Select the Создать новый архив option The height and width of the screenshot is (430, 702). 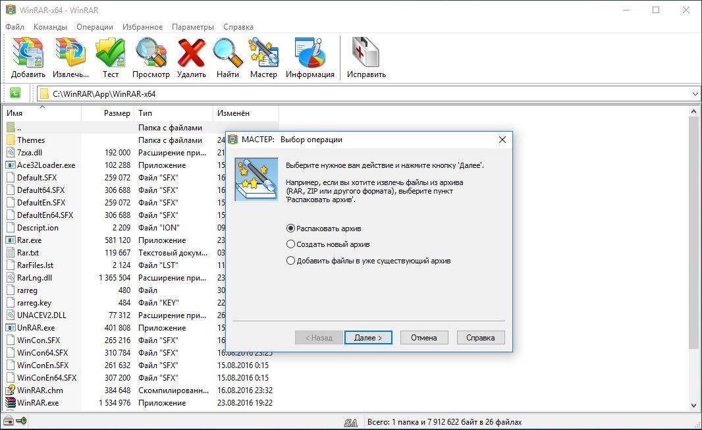point(328,244)
